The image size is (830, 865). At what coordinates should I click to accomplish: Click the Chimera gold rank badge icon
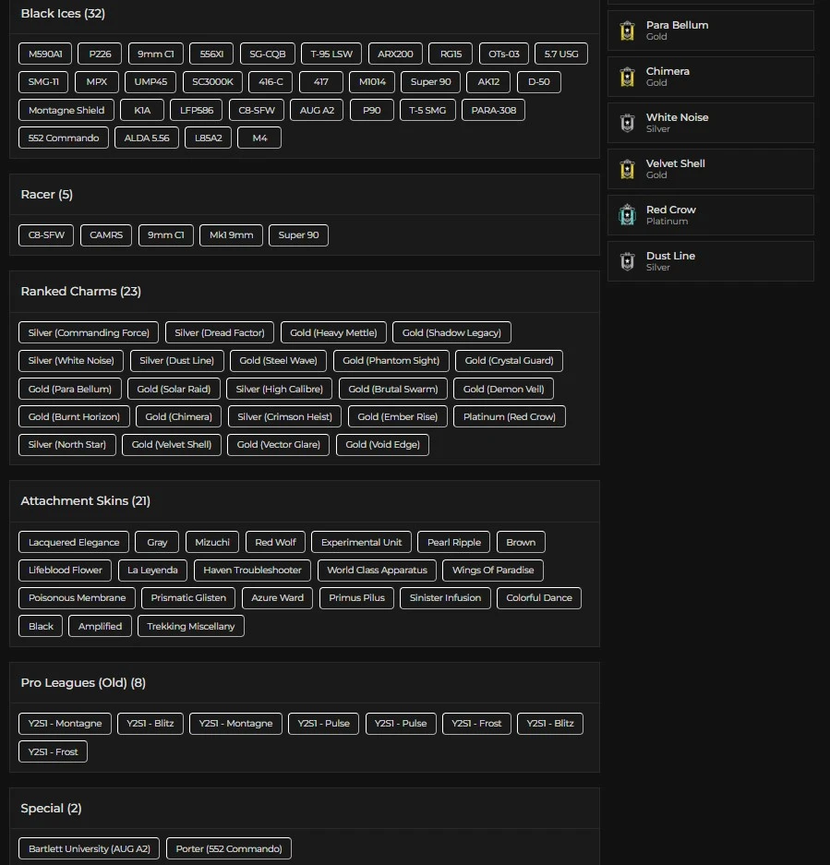628,77
